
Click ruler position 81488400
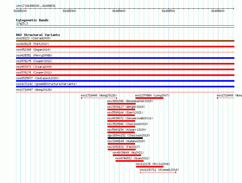(x=119, y=11)
